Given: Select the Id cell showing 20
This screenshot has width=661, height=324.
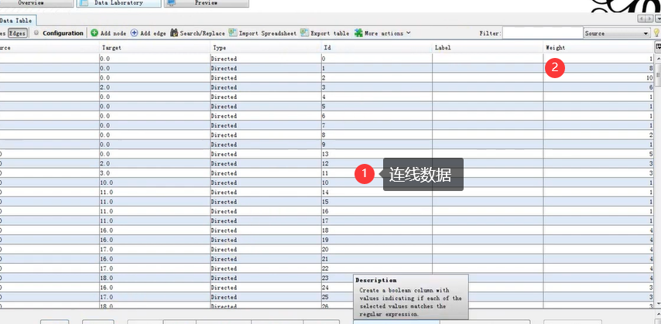Looking at the screenshot, I should tap(376, 250).
